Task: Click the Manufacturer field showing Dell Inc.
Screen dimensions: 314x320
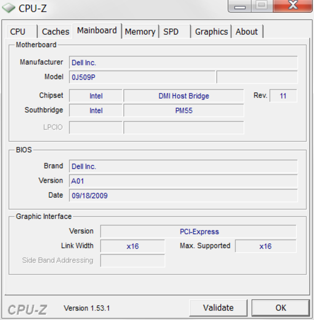Action: (x=183, y=62)
